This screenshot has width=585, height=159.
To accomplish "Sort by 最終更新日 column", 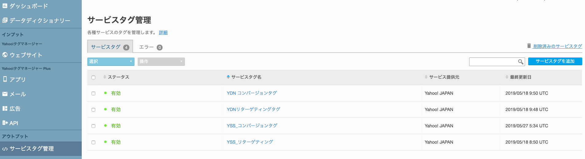I will click(x=520, y=77).
